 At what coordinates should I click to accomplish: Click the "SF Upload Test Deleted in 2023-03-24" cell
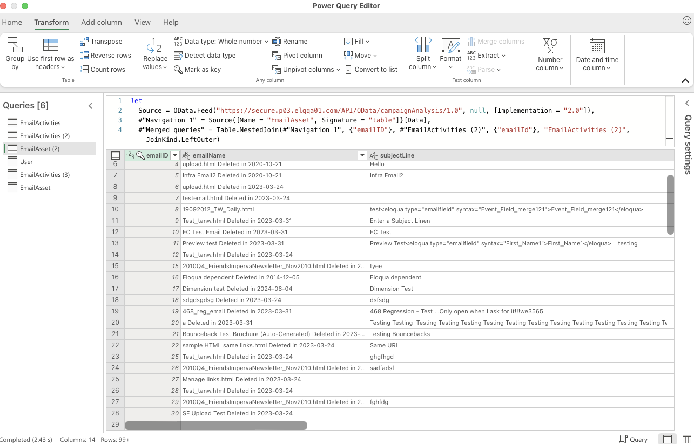click(x=274, y=413)
